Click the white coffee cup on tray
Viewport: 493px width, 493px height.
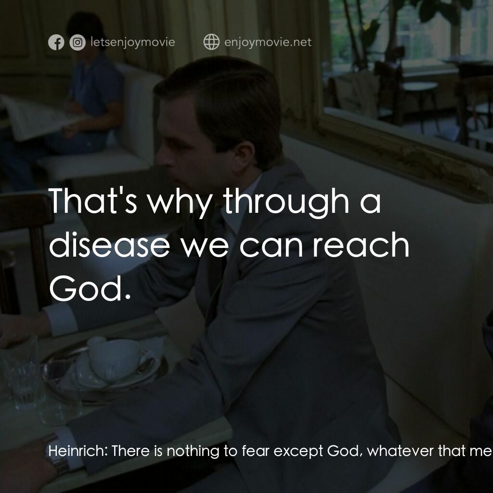coord(112,358)
